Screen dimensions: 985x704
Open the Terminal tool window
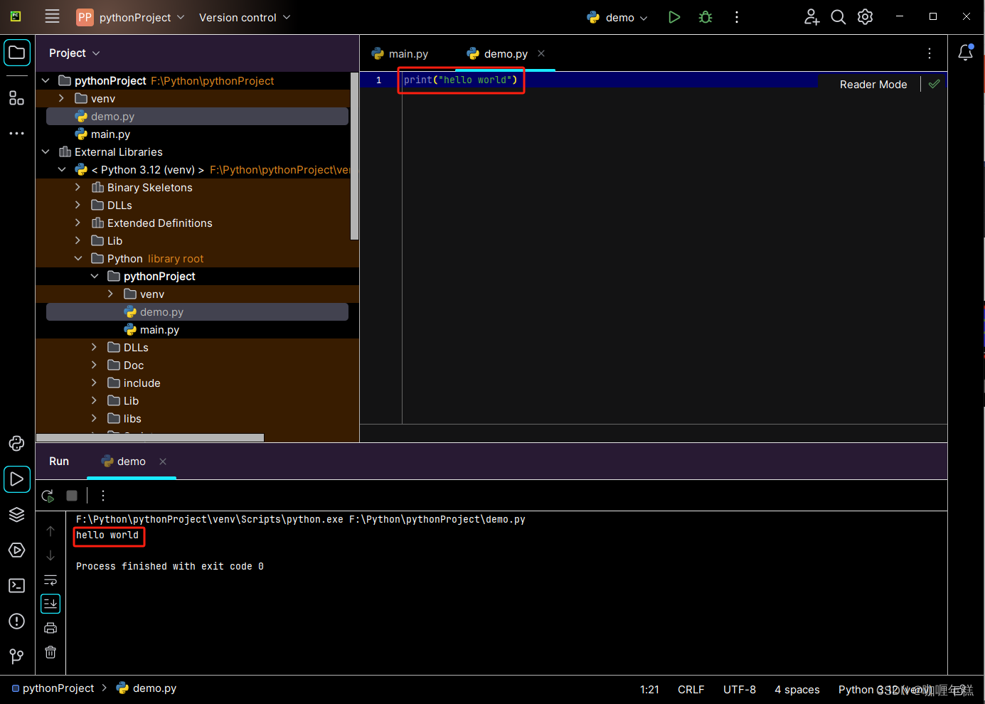17,585
